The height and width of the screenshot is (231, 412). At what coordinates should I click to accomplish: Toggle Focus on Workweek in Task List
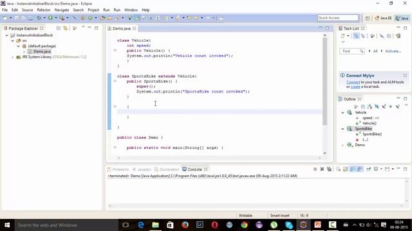click(372, 36)
